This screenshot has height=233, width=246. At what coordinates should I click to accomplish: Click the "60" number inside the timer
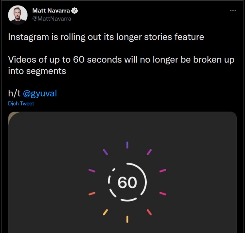(x=127, y=182)
